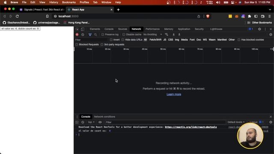Viewport: 274px width, 154px height.
Task: Switch to the Elements tab
Action: coord(95,29)
